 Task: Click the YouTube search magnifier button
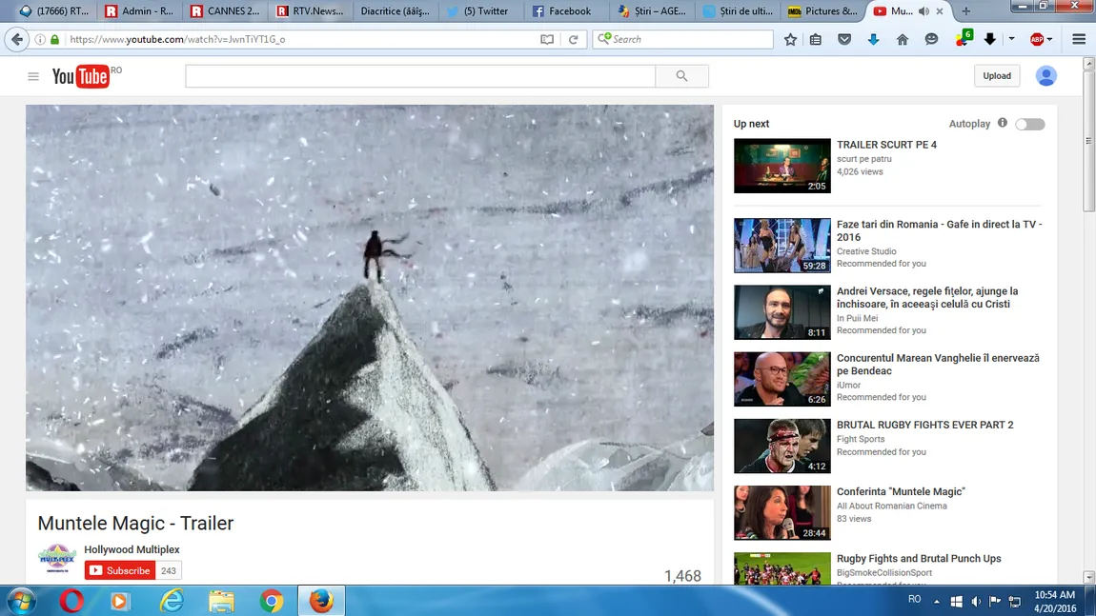point(681,76)
